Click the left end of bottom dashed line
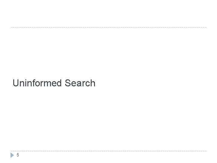Screen dimensions: 217x163 [x=11, y=151]
